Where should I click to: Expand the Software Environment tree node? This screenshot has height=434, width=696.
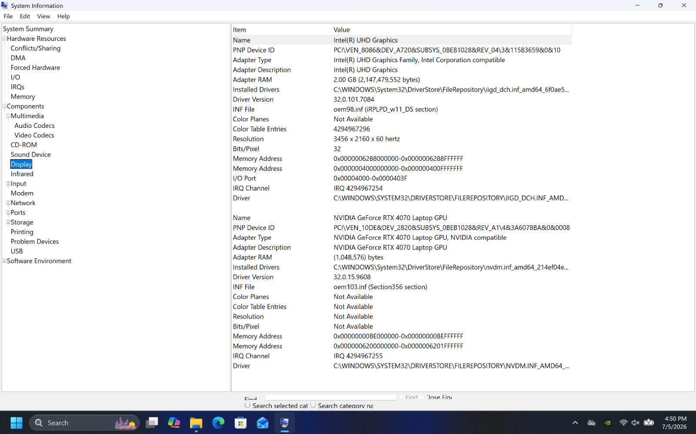(4, 261)
